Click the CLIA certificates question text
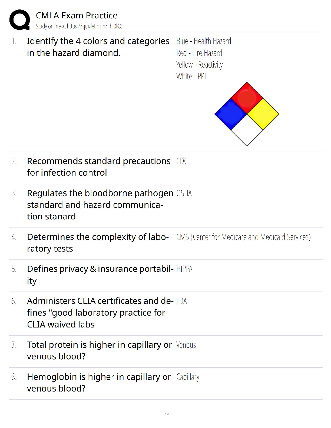 100,313
